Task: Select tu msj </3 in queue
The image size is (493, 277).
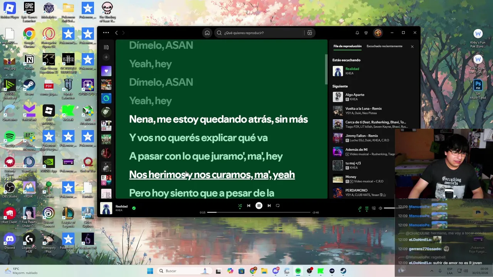Action: click(363, 165)
